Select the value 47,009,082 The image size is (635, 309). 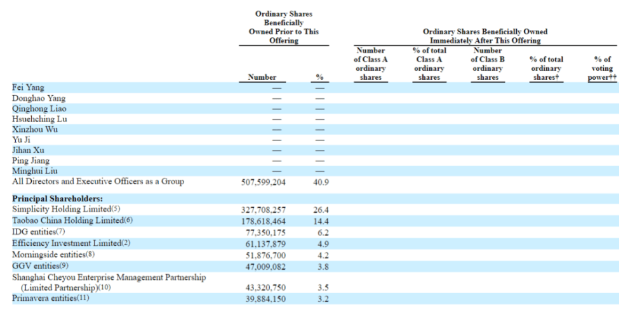tap(265, 267)
